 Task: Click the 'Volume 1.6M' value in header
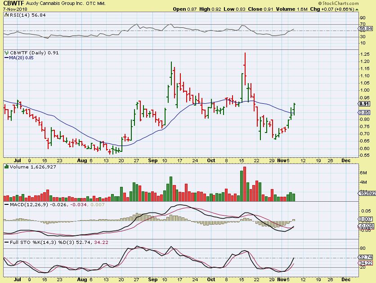click(291, 9)
